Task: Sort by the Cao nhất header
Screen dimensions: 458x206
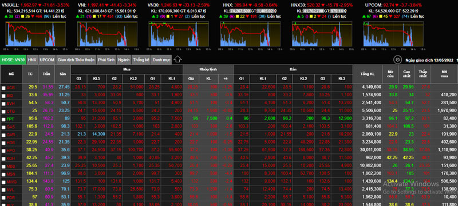Action: [406, 74]
